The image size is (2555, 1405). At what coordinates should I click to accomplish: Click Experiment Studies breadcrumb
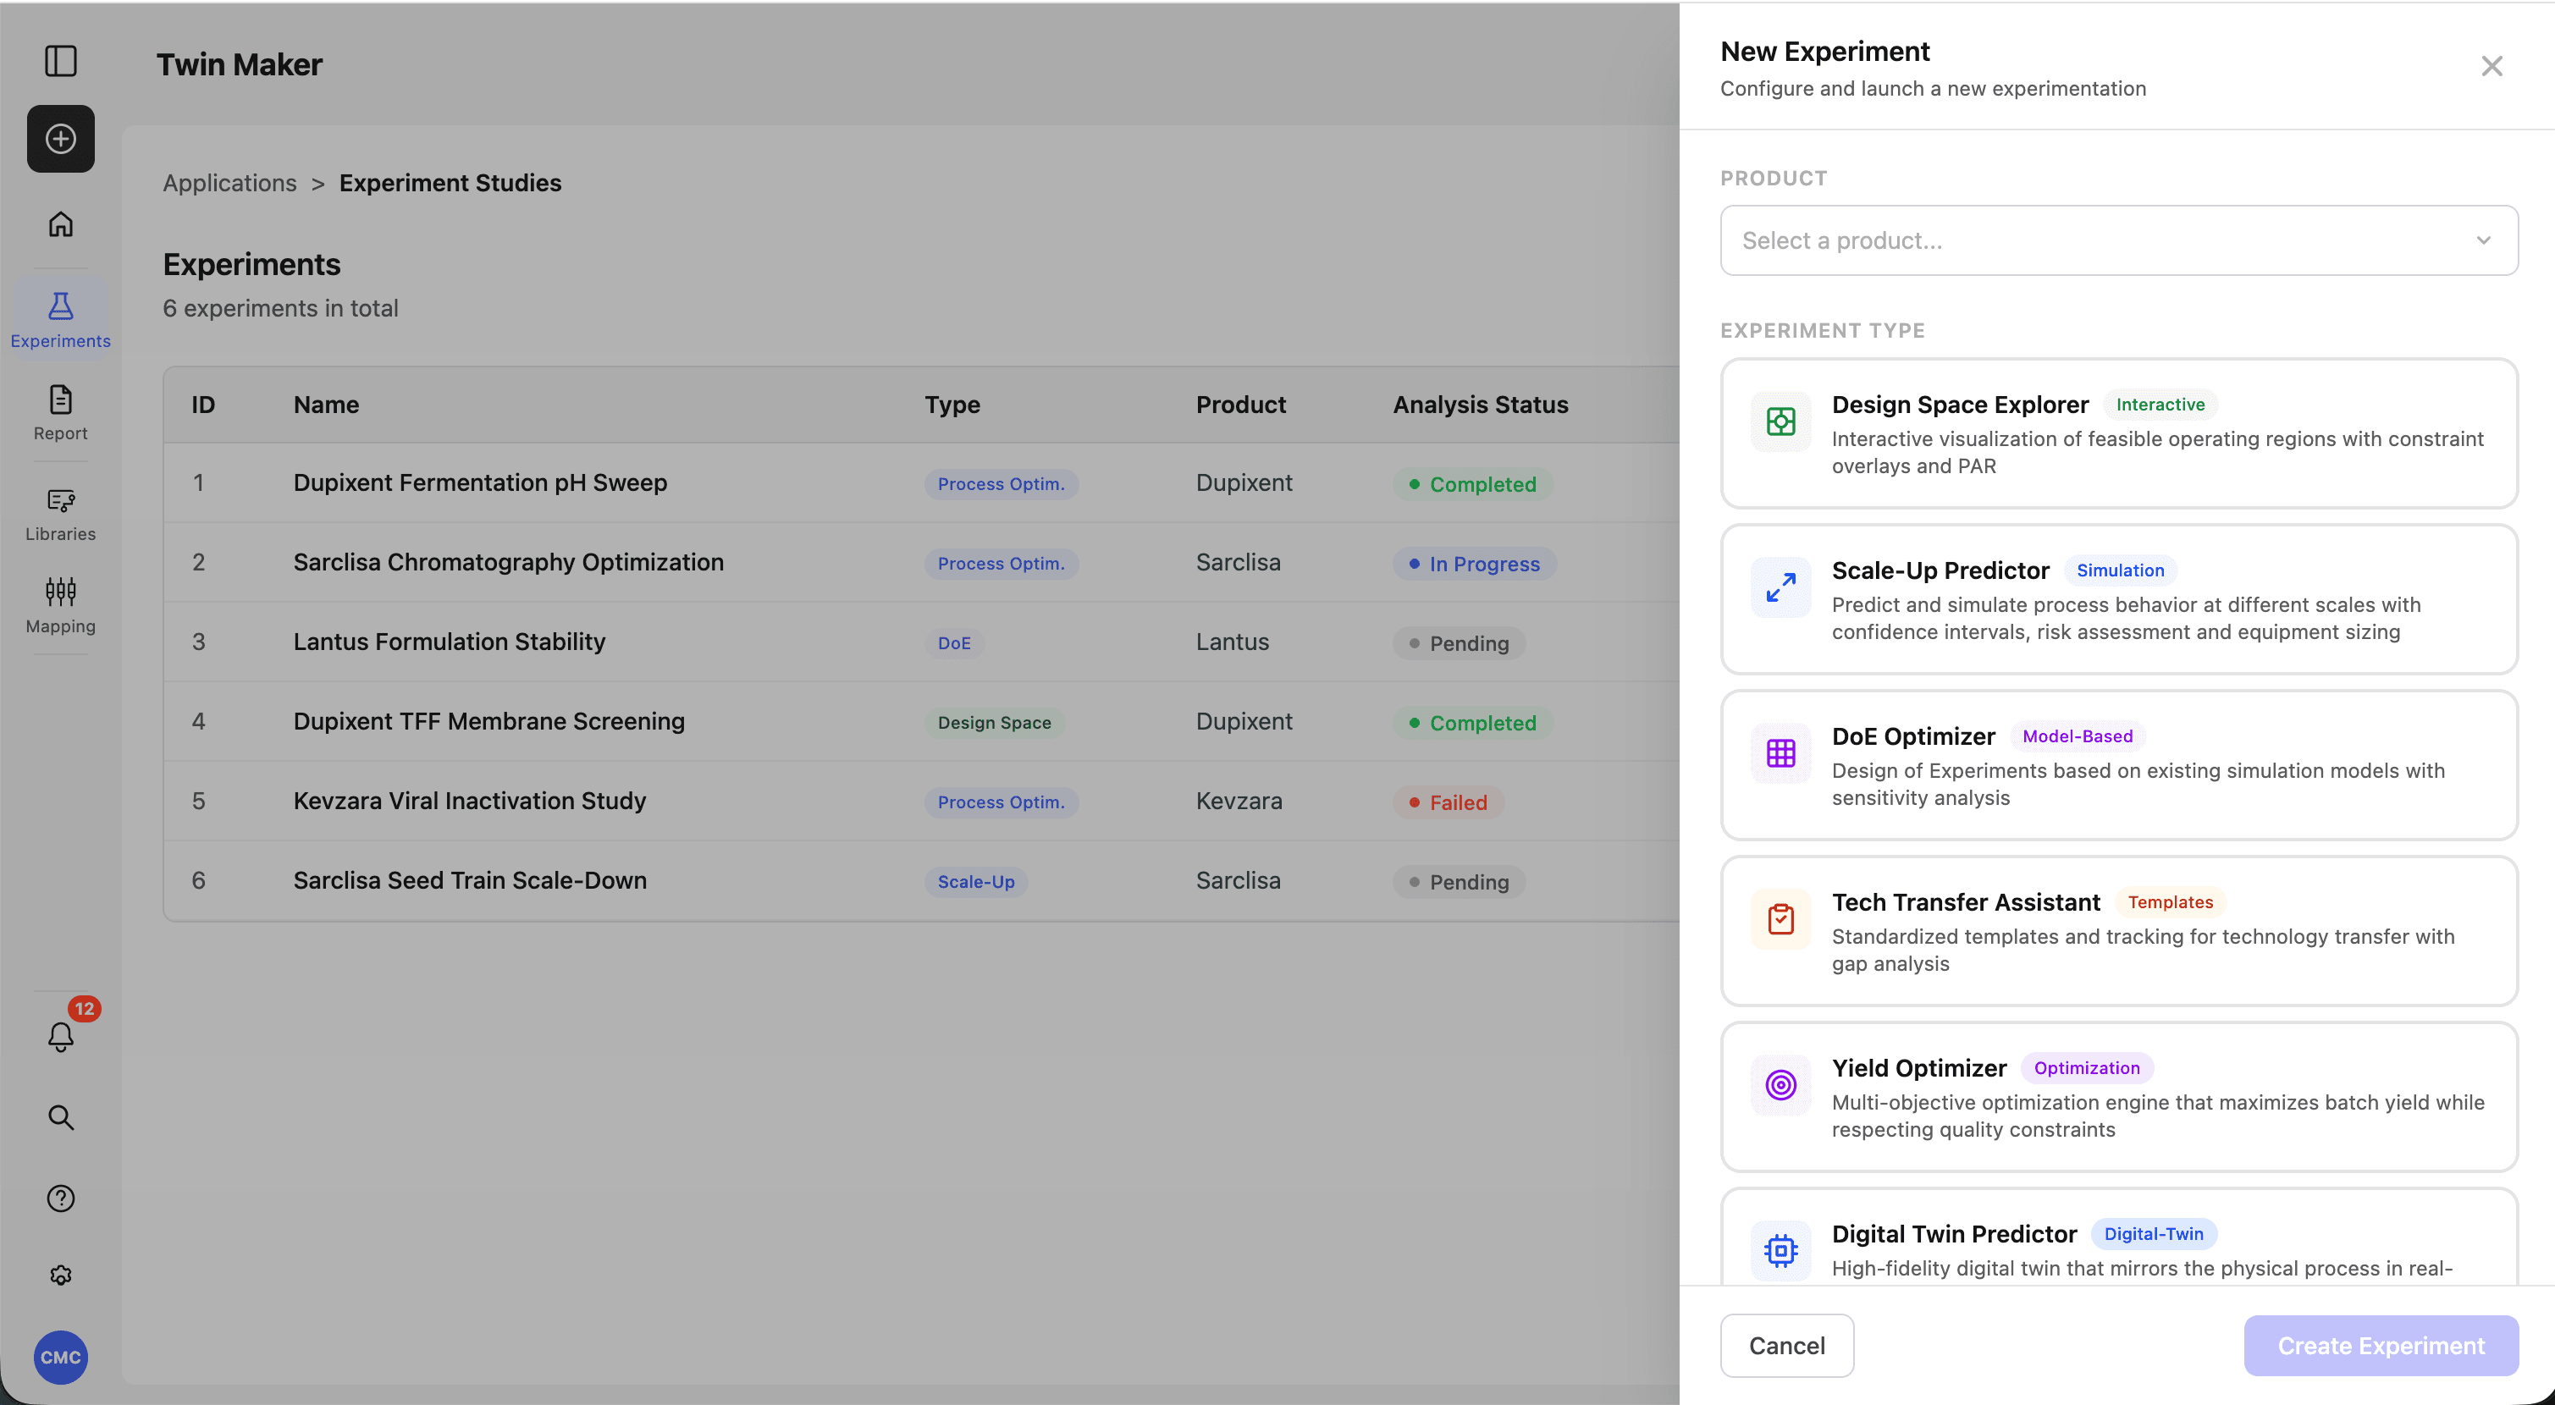pyautogui.click(x=450, y=183)
